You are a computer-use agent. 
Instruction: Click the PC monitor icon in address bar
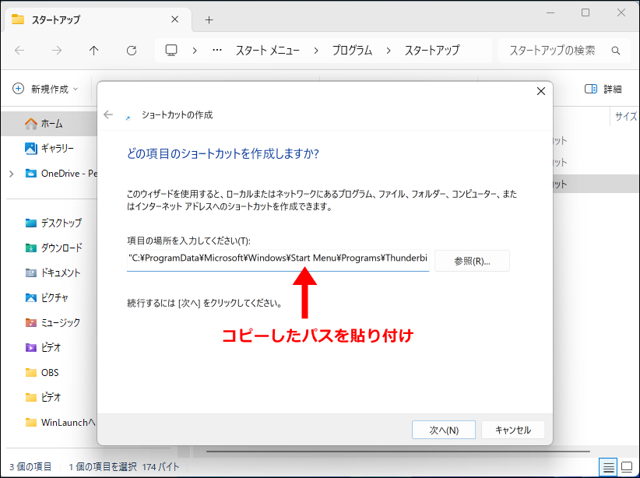click(x=171, y=51)
